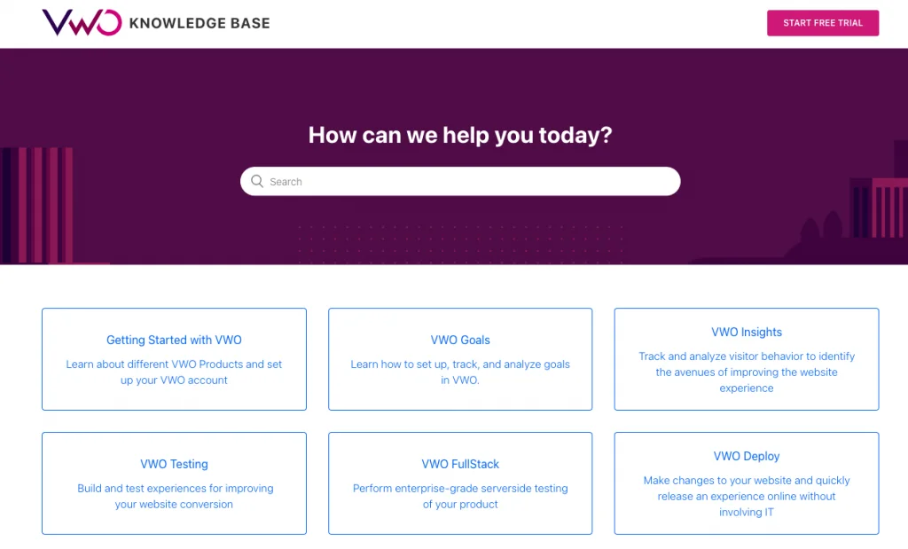Select the VWO FullStack title link

click(x=460, y=464)
